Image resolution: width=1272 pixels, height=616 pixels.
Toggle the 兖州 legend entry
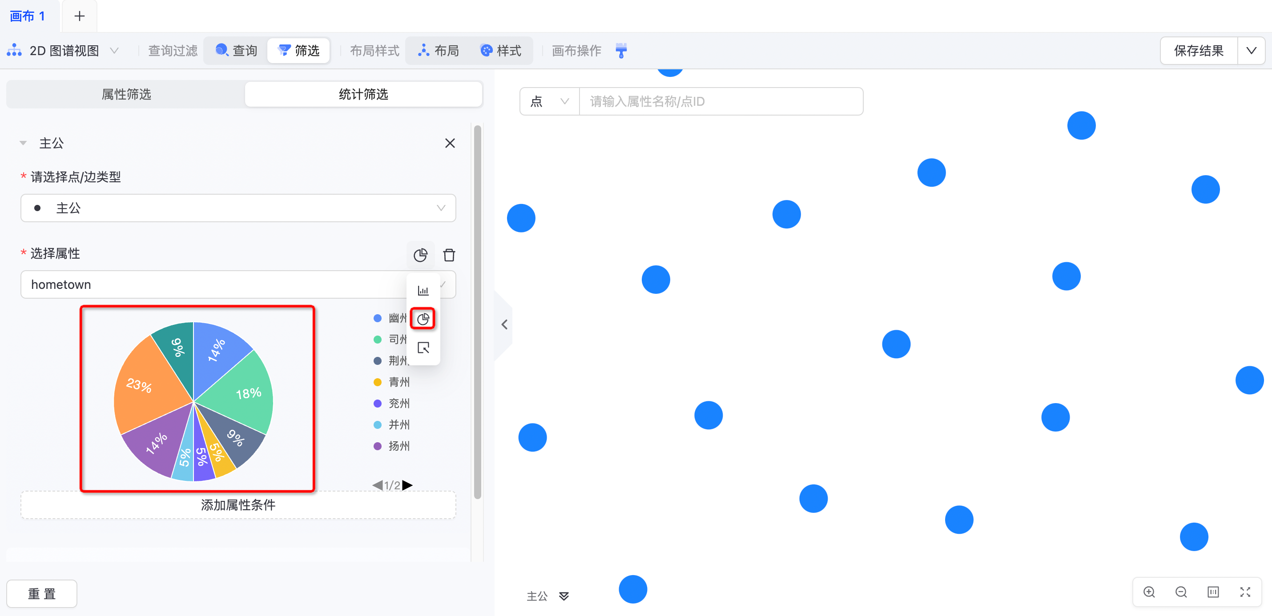[x=392, y=403]
